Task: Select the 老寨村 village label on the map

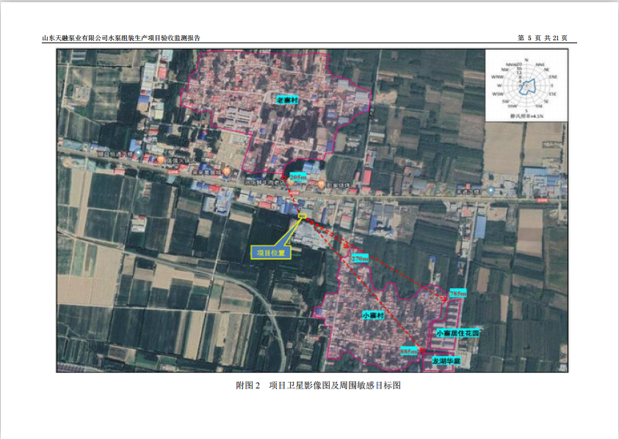Action: 287,100
